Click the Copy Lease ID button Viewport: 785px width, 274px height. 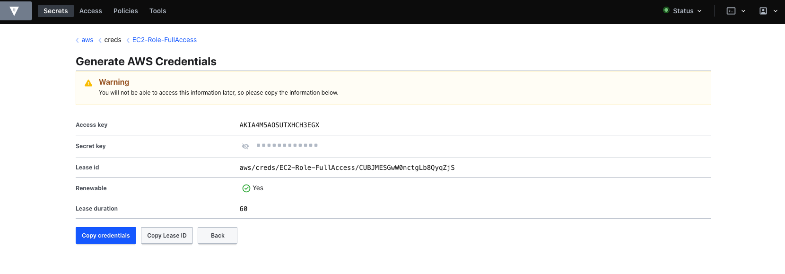click(x=166, y=236)
